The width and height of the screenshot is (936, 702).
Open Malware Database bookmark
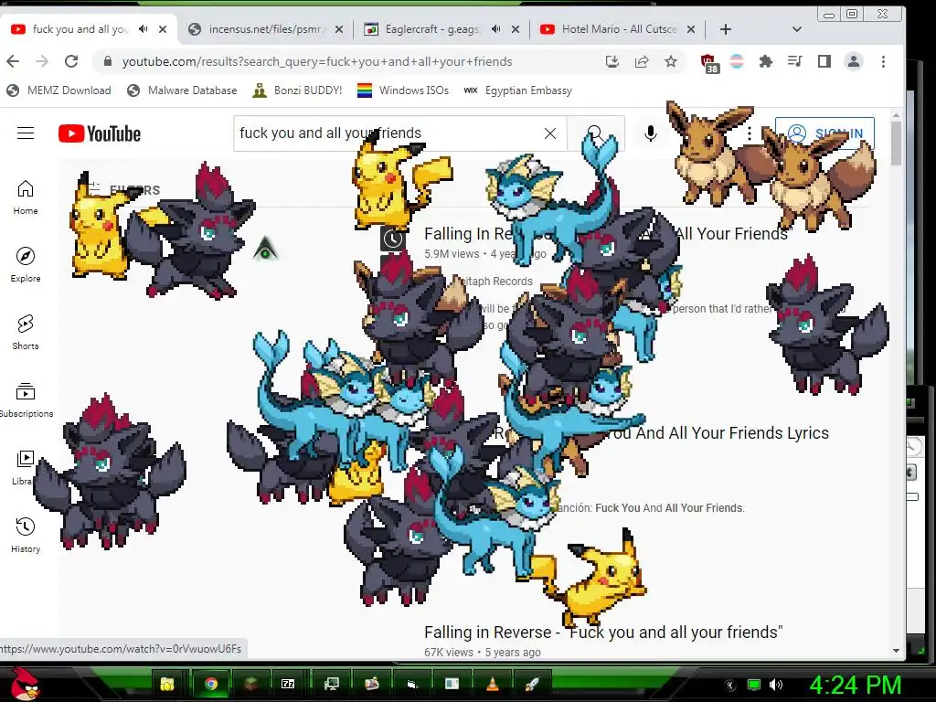click(x=182, y=90)
